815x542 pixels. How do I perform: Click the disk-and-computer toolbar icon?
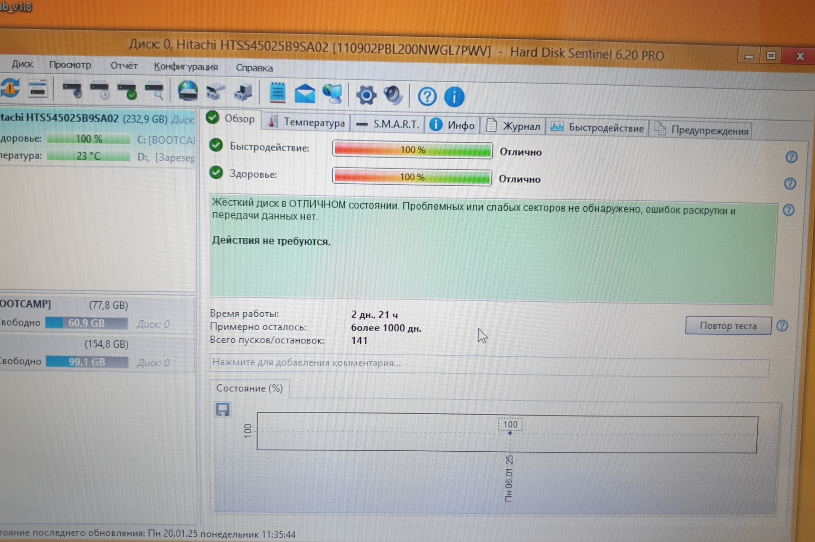pos(243,93)
